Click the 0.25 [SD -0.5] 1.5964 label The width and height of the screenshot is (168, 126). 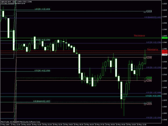154,42
